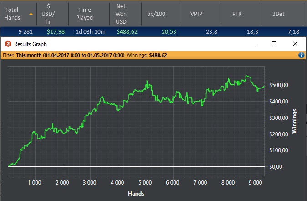The image size is (307, 201).
Task: Close the Results Graph window
Action: [295, 44]
